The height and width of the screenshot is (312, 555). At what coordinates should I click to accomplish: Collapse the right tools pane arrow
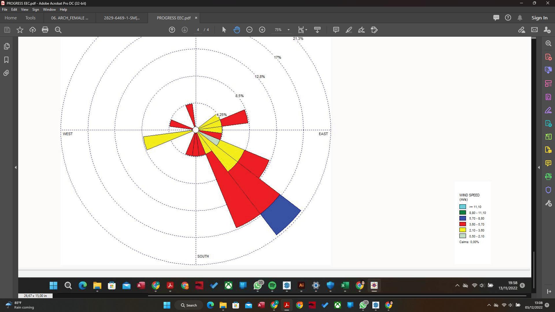(539, 168)
